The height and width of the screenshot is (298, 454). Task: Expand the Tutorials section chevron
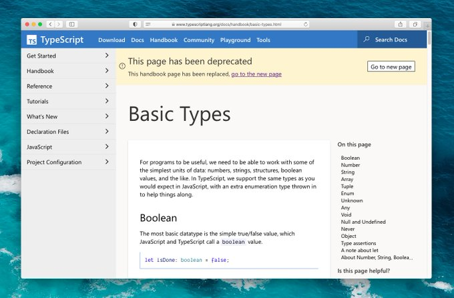pos(107,101)
